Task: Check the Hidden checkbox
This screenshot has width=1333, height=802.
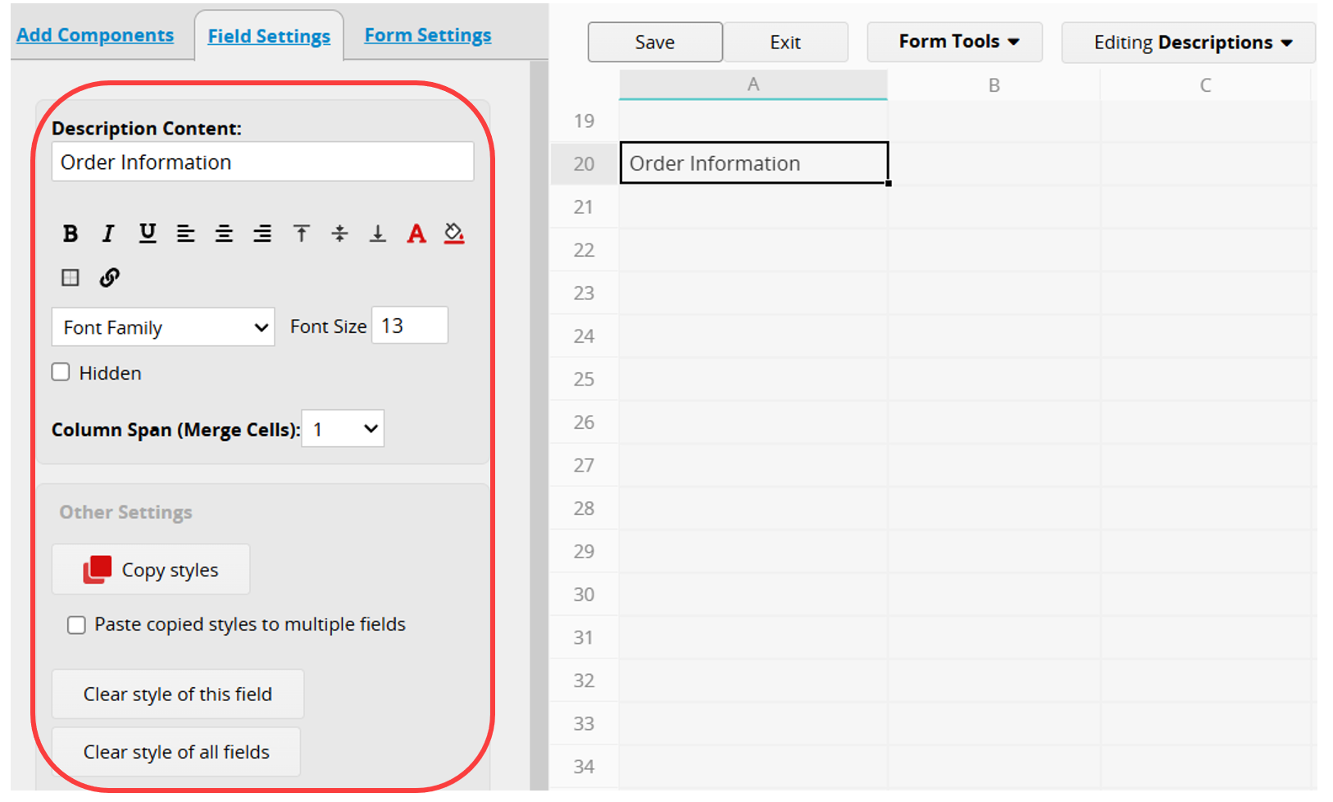Action: click(61, 372)
